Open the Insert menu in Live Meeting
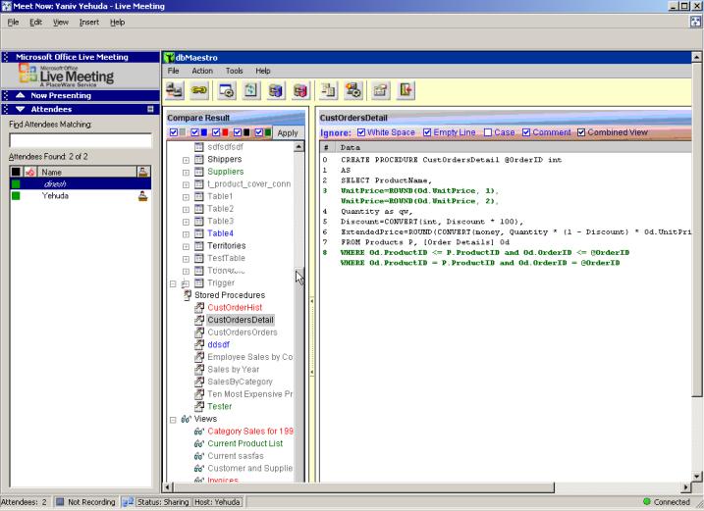The image size is (704, 511). (x=88, y=22)
